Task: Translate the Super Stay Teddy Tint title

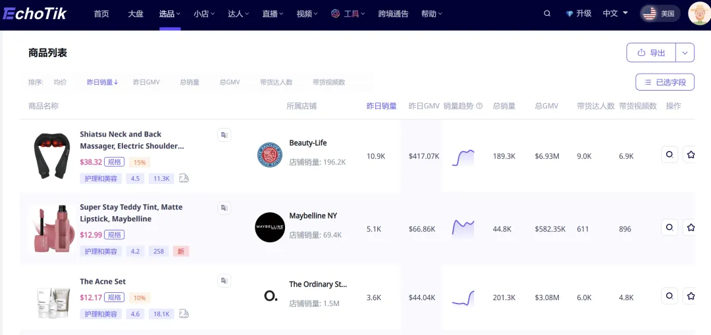Action: tap(224, 208)
